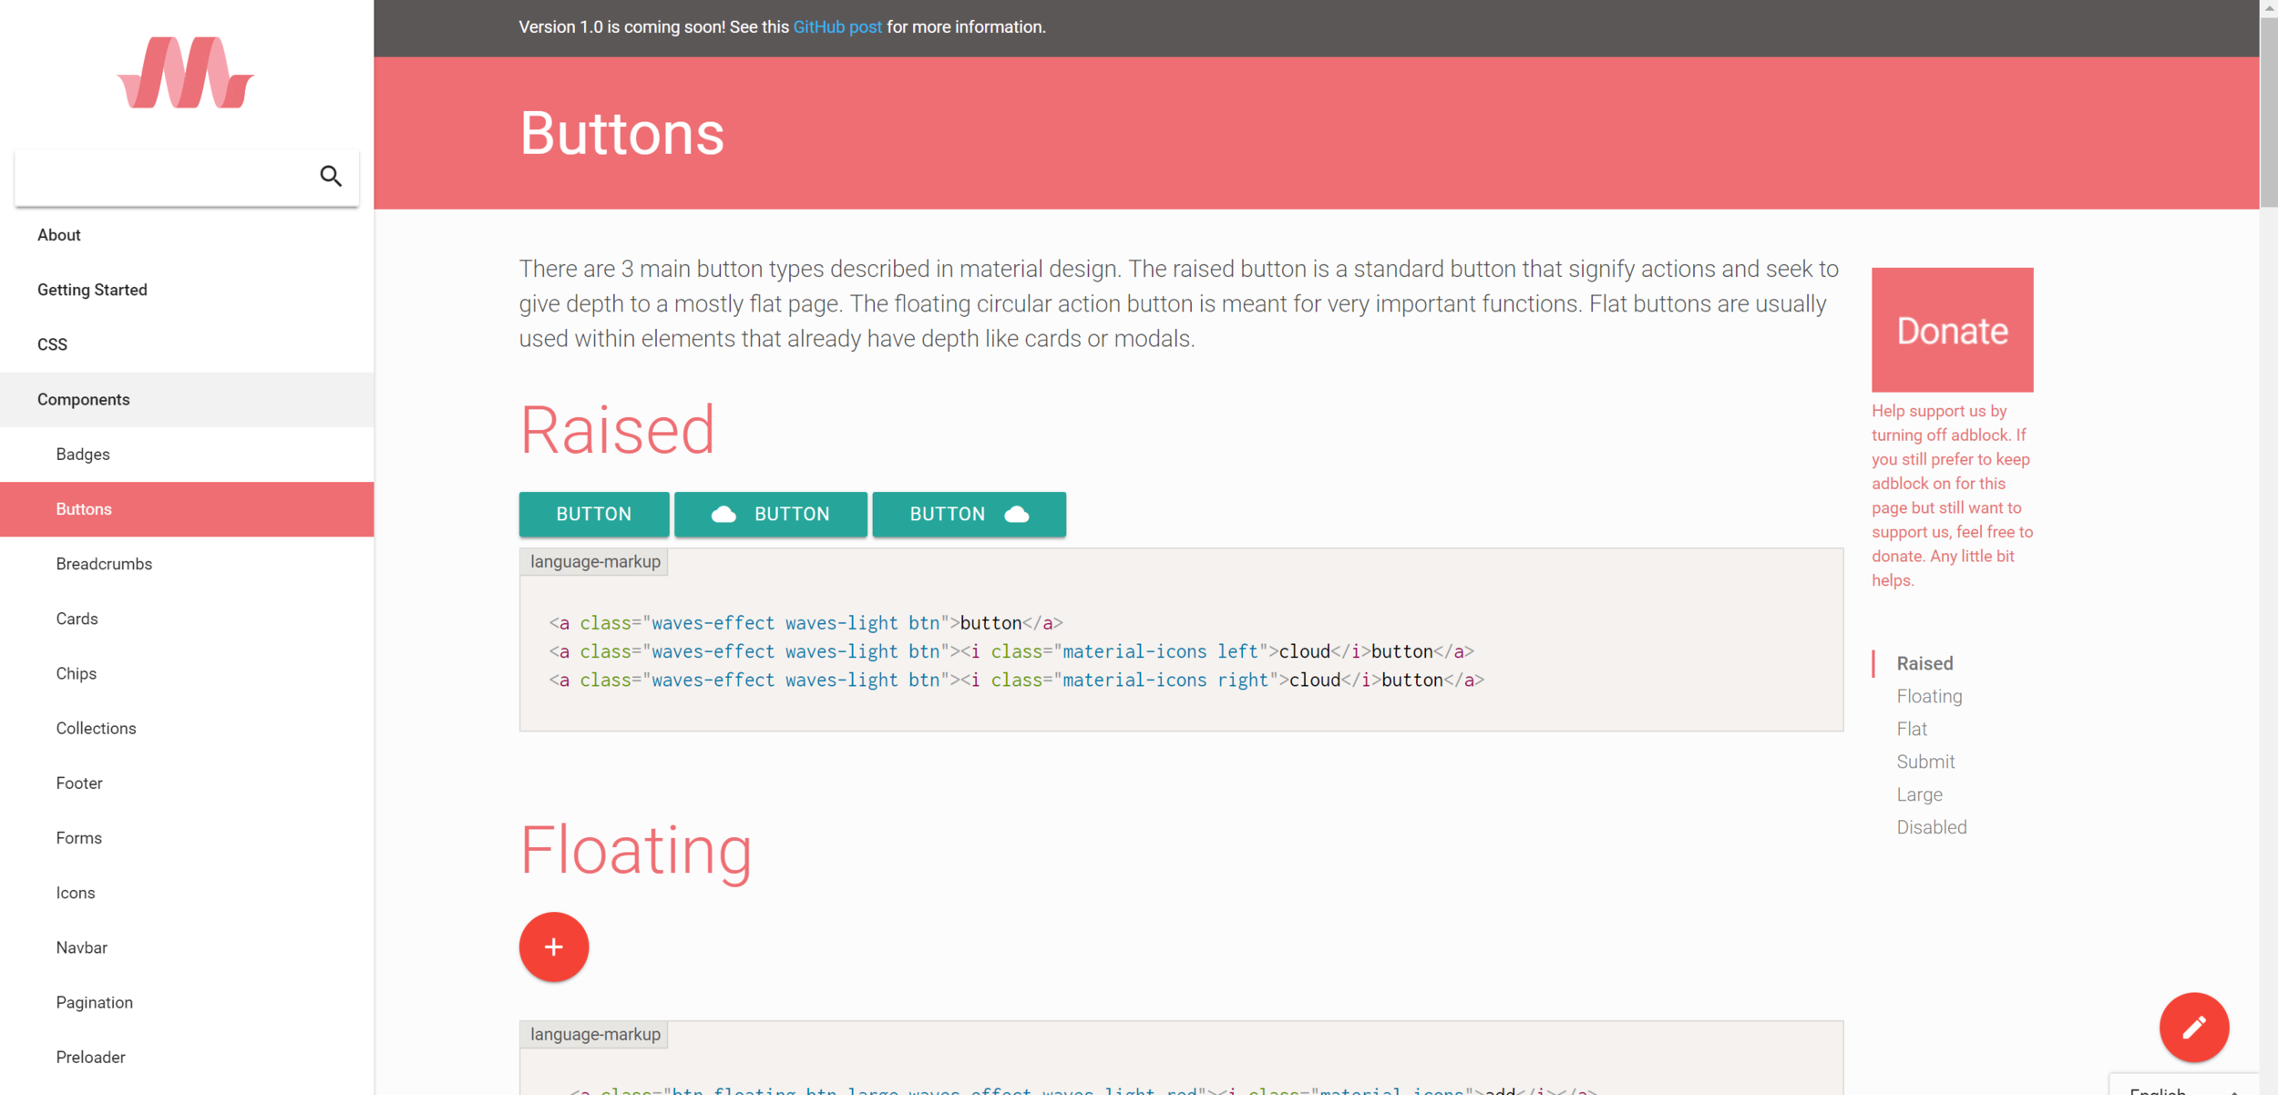
Task: Jump to Floating in table of contents
Action: click(1929, 696)
